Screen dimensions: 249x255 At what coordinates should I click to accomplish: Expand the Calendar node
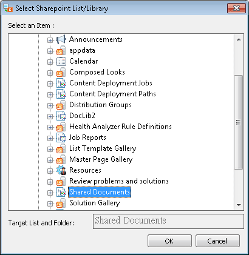coord(50,62)
